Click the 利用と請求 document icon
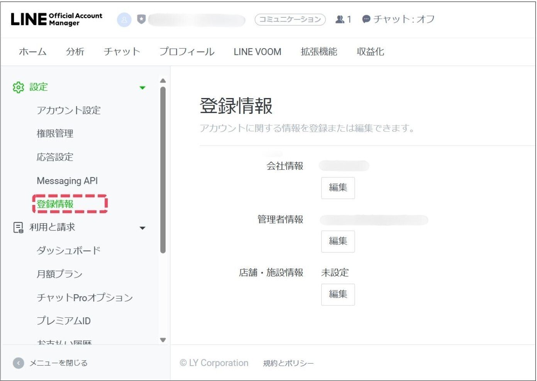 point(18,228)
